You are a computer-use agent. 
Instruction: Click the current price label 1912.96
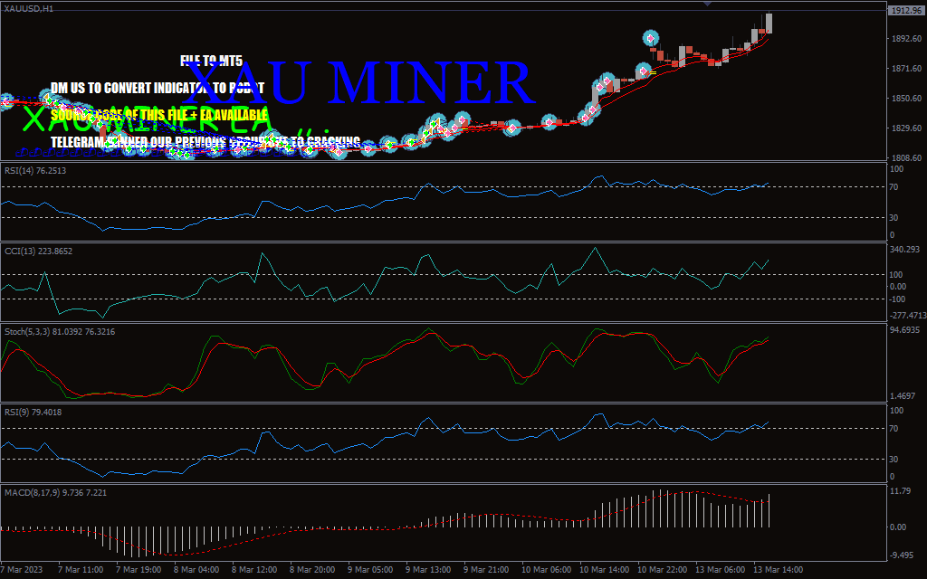point(905,11)
